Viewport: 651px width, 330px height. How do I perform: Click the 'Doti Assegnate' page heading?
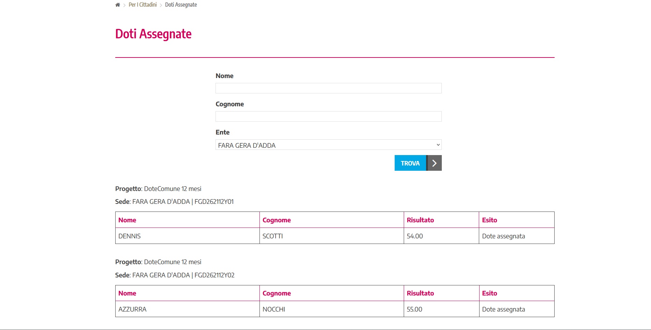153,34
